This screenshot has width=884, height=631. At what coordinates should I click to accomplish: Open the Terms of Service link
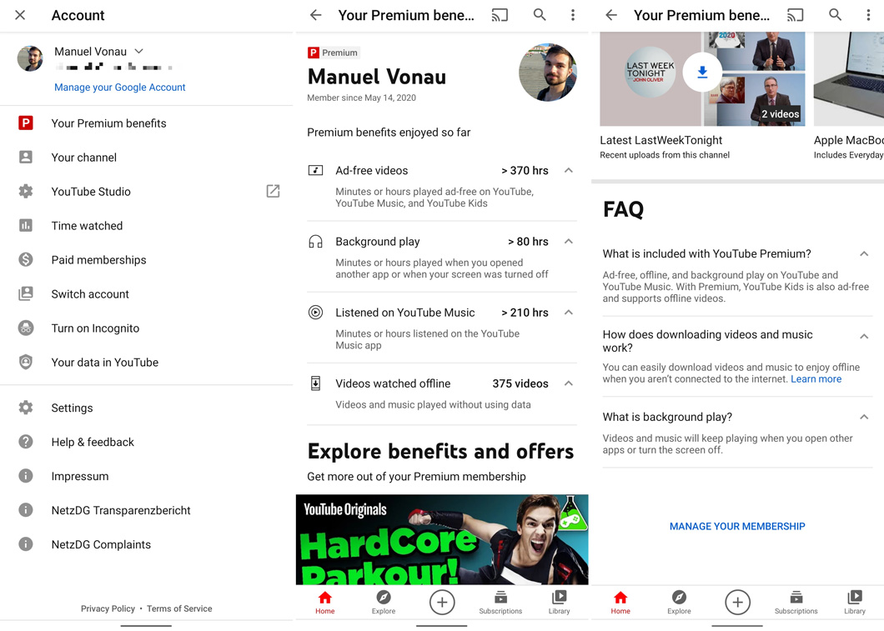point(179,608)
